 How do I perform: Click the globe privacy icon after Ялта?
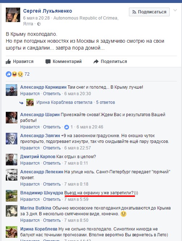39,24
